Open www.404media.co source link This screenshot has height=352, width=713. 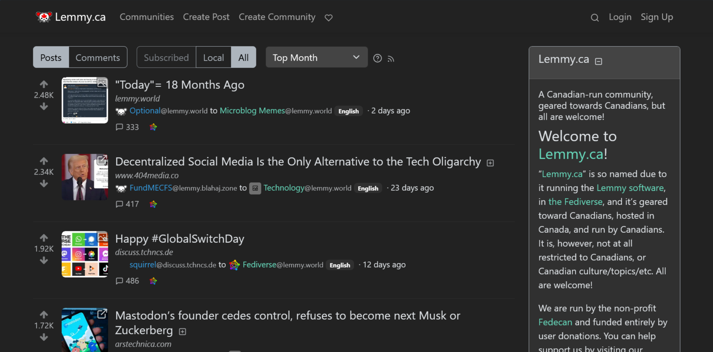[147, 175]
